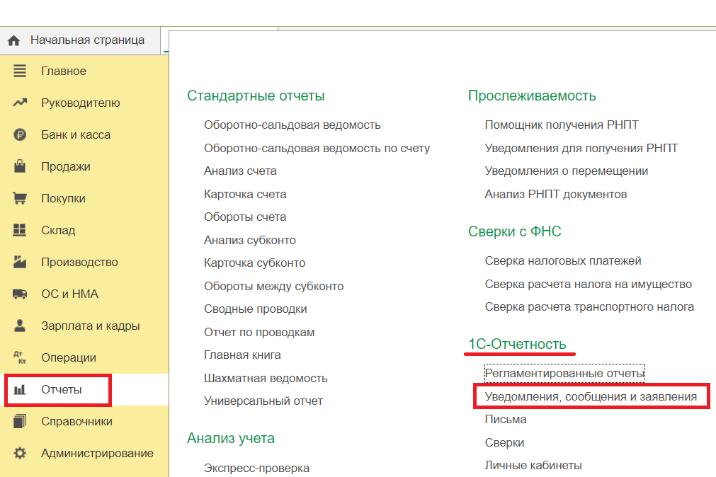The height and width of the screenshot is (477, 716).
Task: Open Помощник получения РНПТ
Action: [562, 125]
